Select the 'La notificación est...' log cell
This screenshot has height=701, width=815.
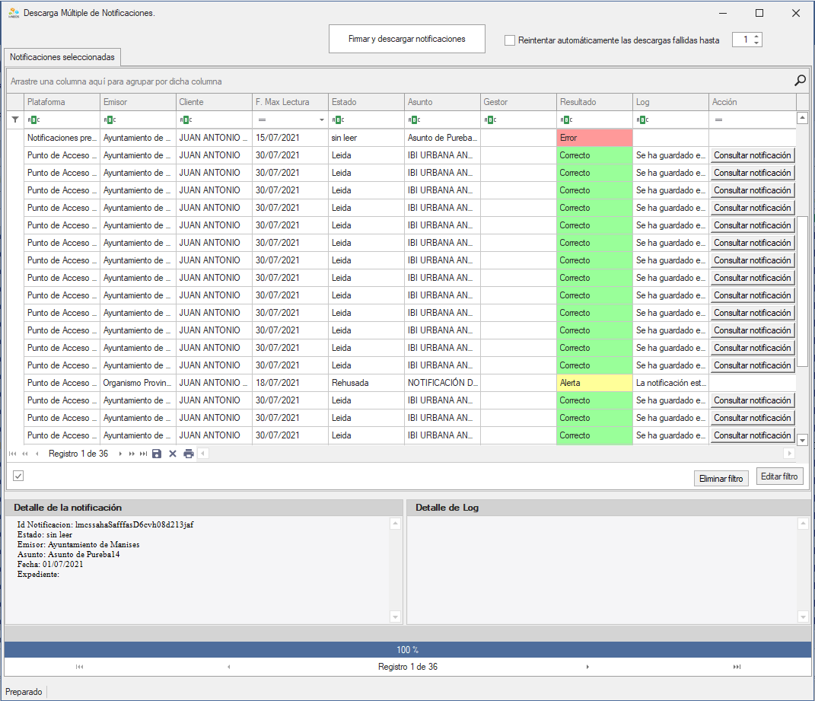pos(670,383)
